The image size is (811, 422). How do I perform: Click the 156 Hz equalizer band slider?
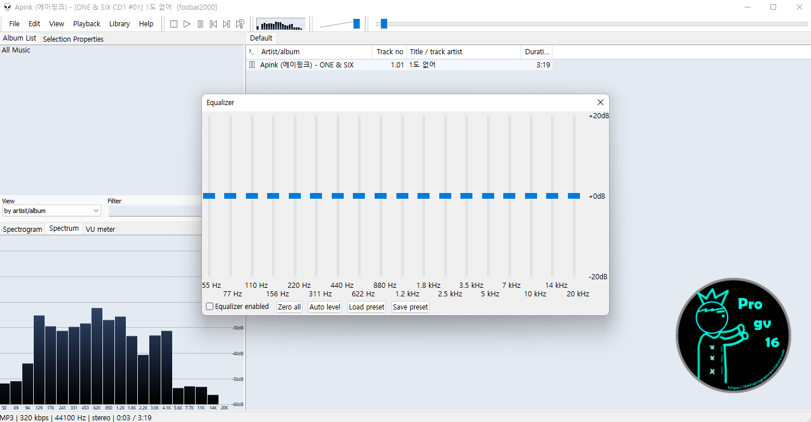pyautogui.click(x=273, y=196)
